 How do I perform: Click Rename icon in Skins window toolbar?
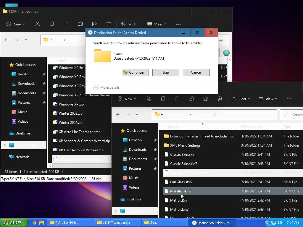tap(191, 99)
